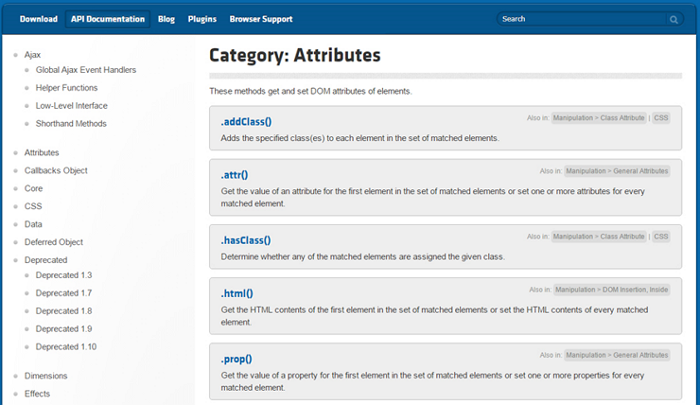
Task: Open the Download nav item
Action: 39,19
